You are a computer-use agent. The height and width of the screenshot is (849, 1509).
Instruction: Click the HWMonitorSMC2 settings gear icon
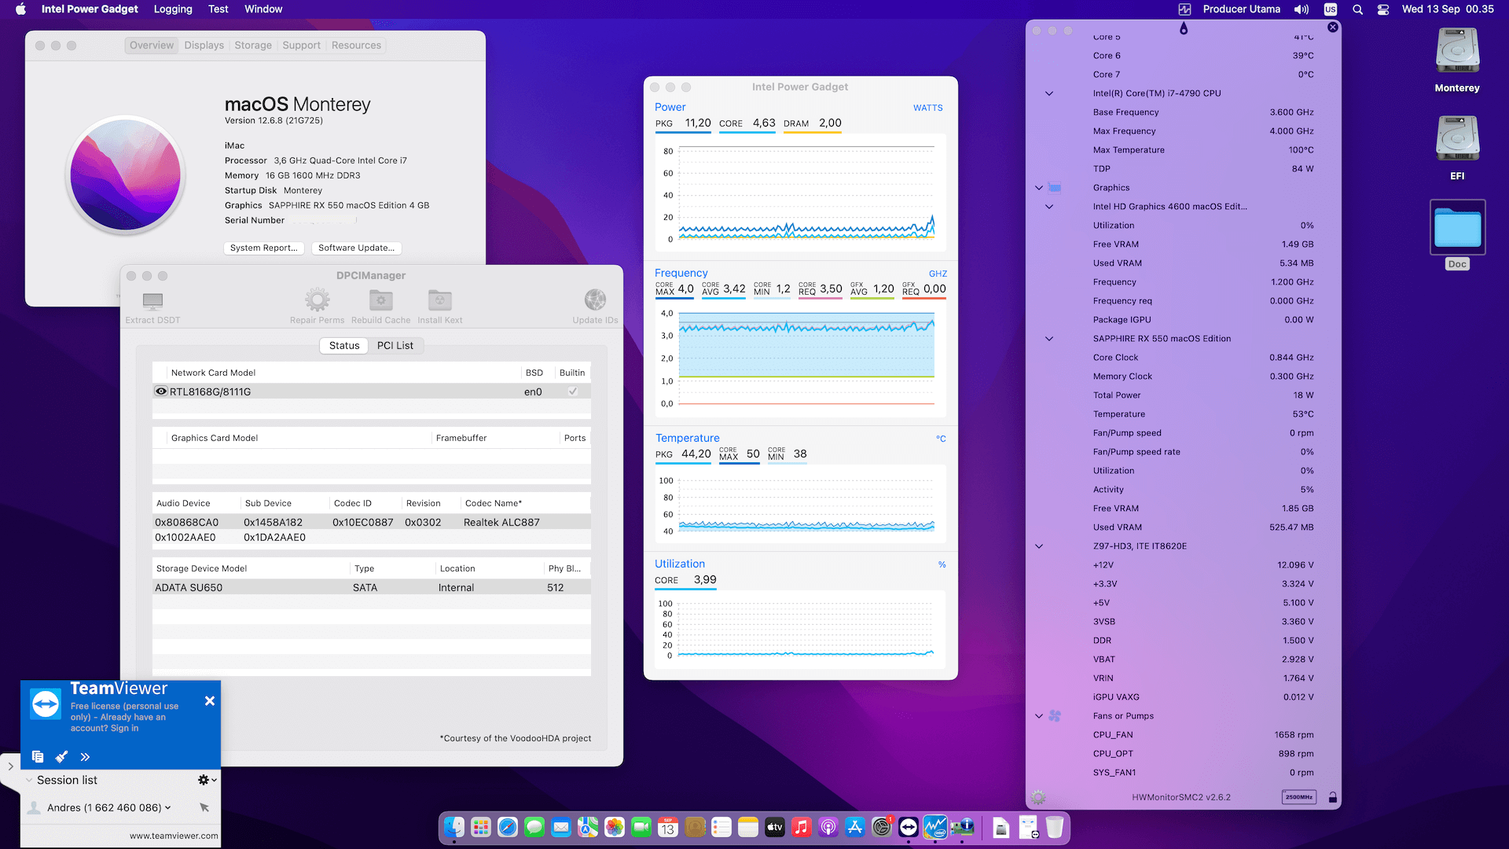pos(1038,797)
